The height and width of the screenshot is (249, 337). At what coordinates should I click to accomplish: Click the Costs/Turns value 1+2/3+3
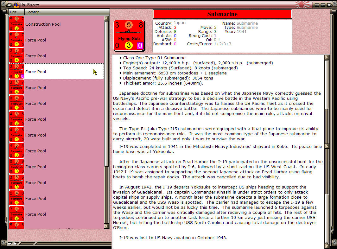coord(222,44)
